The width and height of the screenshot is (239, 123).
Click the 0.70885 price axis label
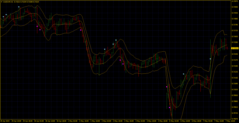[235, 102]
